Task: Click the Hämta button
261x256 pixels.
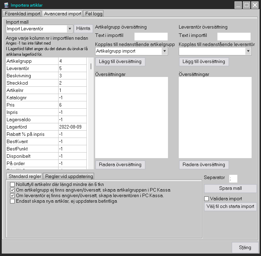Action: (x=83, y=29)
